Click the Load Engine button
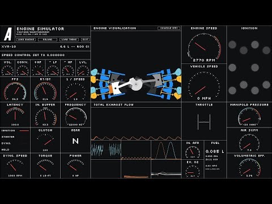Image resolution: width=272 pixels, height=204 pixels. 26,40
